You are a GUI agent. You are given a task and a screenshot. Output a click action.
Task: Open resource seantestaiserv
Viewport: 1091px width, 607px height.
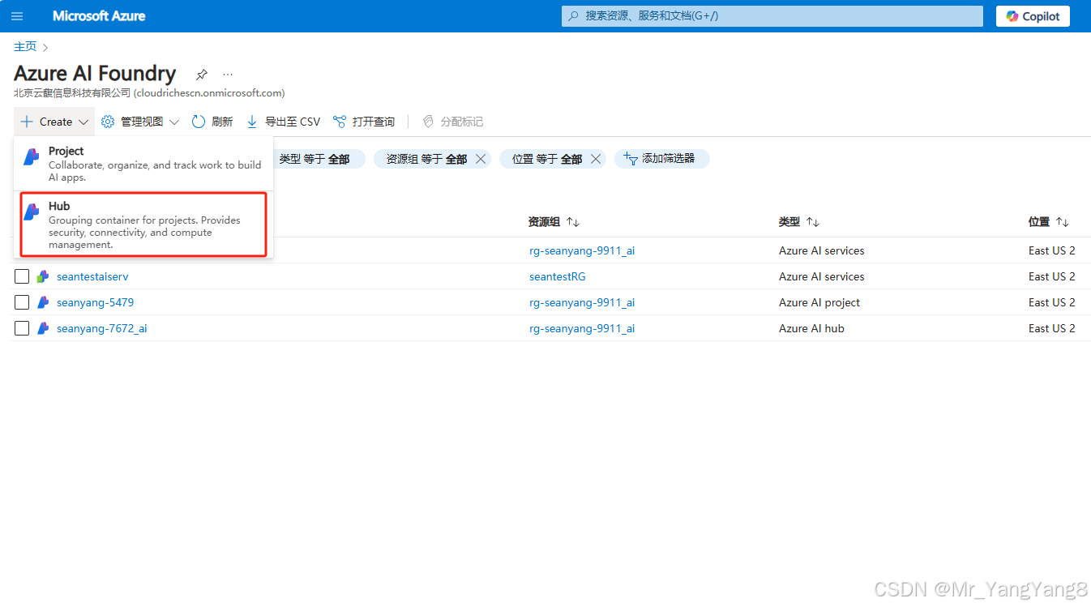[92, 276]
